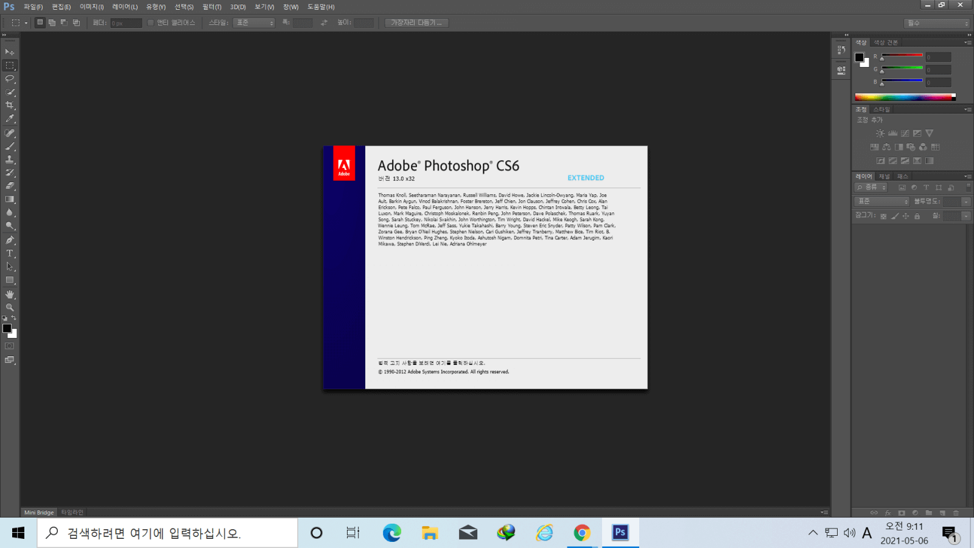Toggle lock all for layer
Image resolution: width=974 pixels, height=548 pixels.
pos(917,216)
